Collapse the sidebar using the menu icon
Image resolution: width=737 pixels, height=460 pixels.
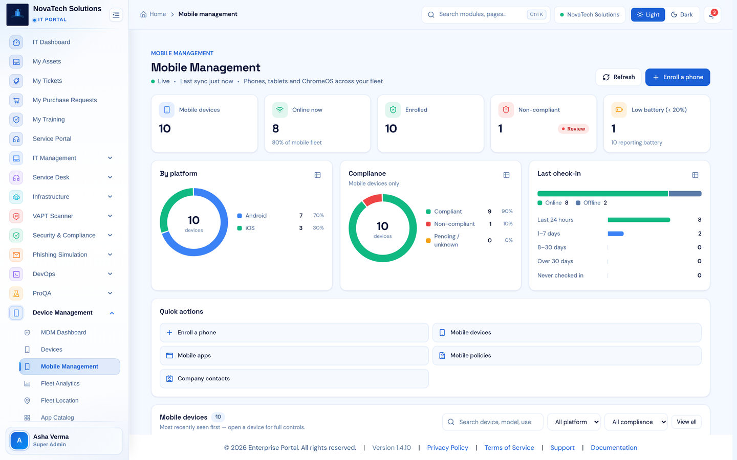pyautogui.click(x=116, y=15)
